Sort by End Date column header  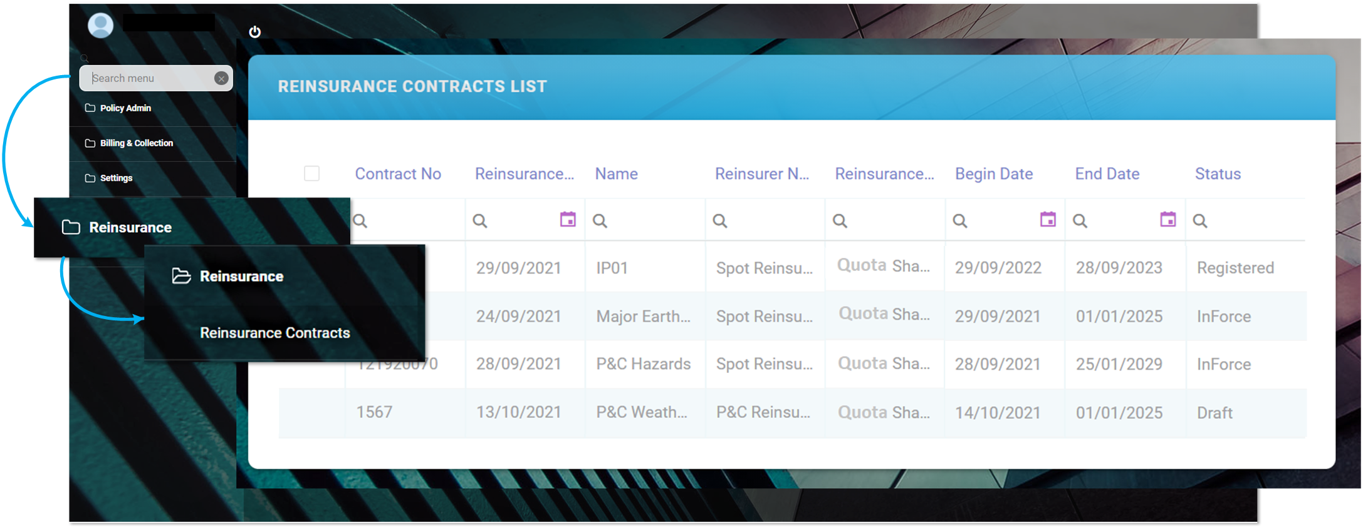[1107, 174]
